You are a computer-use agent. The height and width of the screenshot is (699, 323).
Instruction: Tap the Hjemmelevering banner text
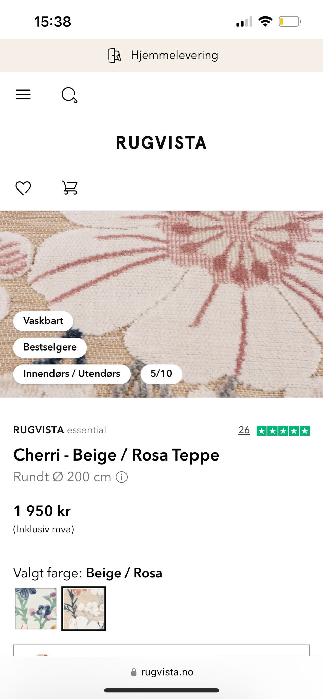click(174, 55)
